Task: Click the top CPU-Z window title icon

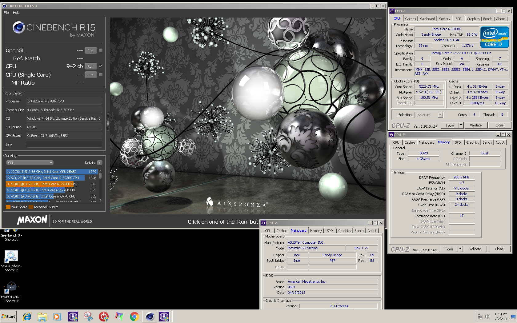Action: point(392,11)
